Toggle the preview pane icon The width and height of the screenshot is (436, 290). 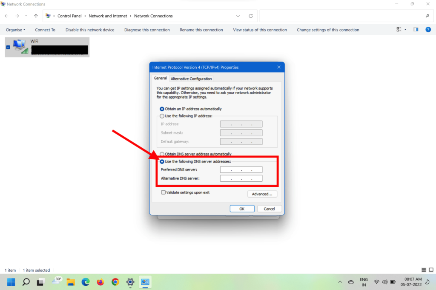[416, 29]
